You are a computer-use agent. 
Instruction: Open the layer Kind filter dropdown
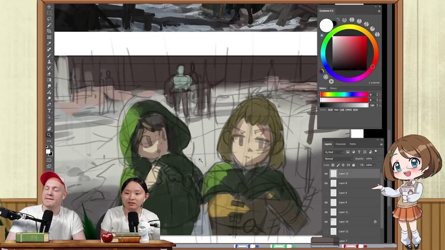334,152
